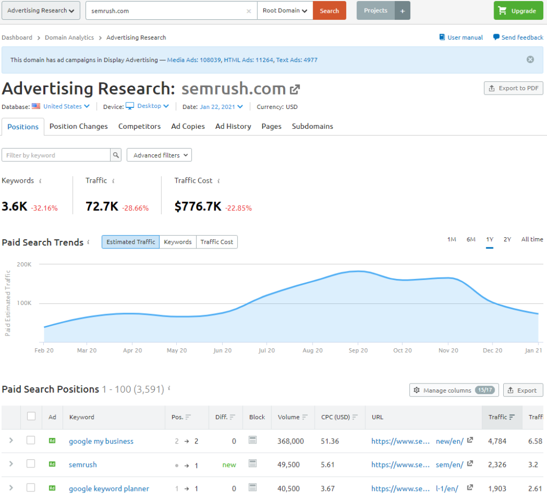
Task: Select Traffic Cost trend chart view
Action: [217, 242]
